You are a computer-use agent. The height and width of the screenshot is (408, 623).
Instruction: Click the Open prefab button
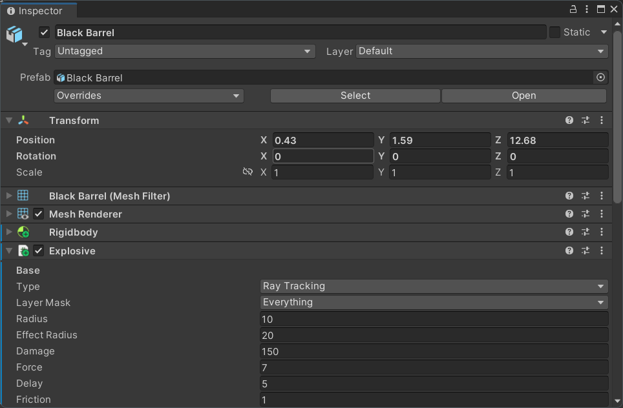click(x=523, y=96)
